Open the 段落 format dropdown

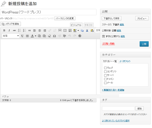tap(11, 36)
